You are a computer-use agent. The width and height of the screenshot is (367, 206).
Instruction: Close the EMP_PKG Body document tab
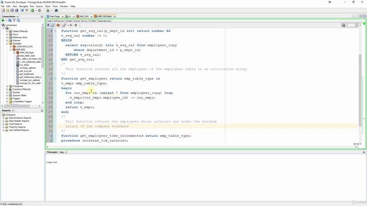[114, 17]
